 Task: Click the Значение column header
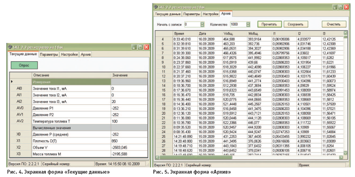pyautogui.click(x=129, y=75)
